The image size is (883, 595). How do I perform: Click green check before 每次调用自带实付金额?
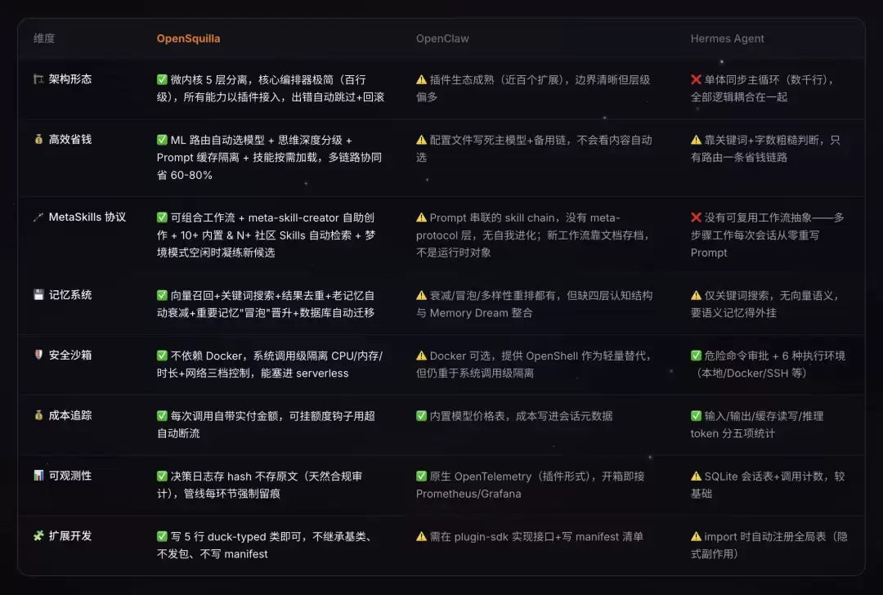coord(162,416)
